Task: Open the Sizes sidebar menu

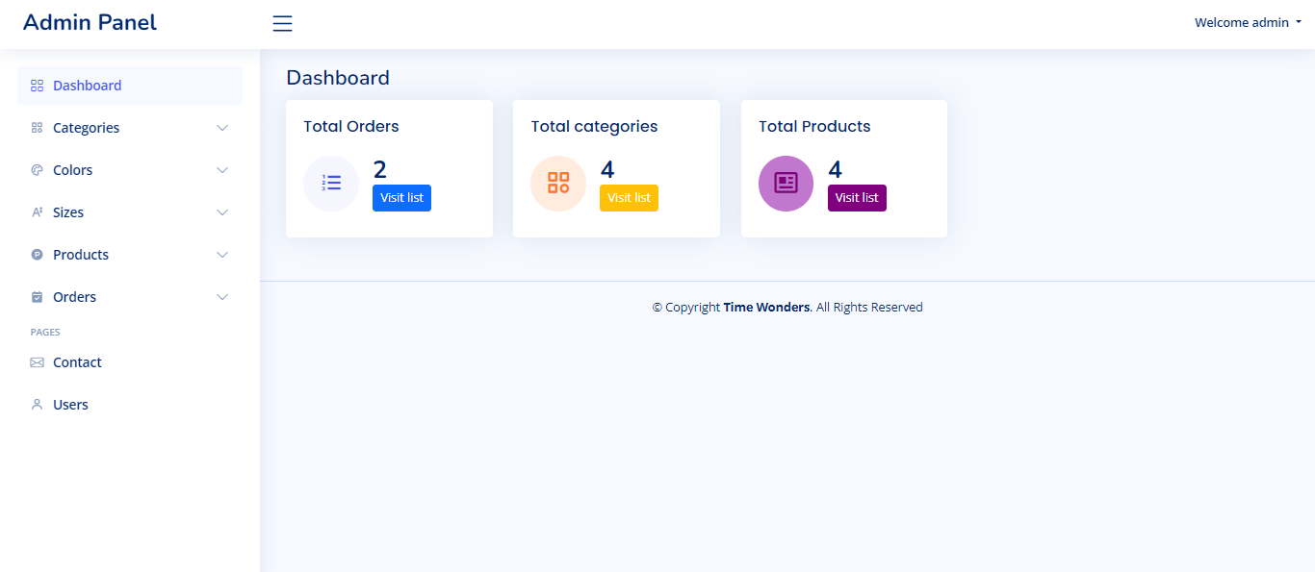Action: [x=130, y=212]
